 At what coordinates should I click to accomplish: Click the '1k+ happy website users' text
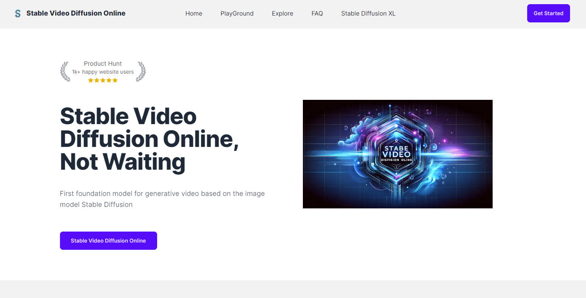tap(103, 72)
